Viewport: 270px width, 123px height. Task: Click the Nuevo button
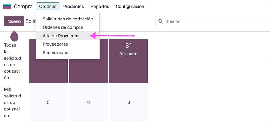(x=14, y=21)
